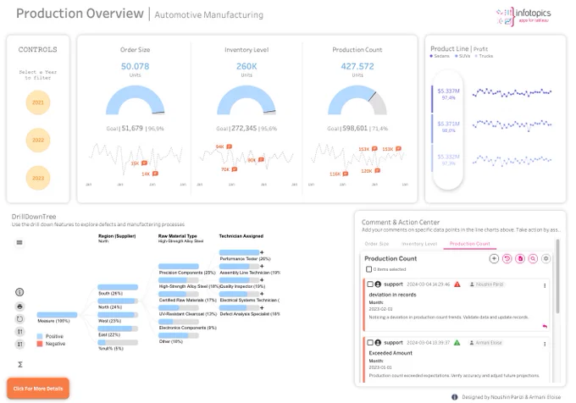Image resolution: width=576 pixels, height=403 pixels.
Task: Click the pink export document icon
Action: pyautogui.click(x=520, y=259)
